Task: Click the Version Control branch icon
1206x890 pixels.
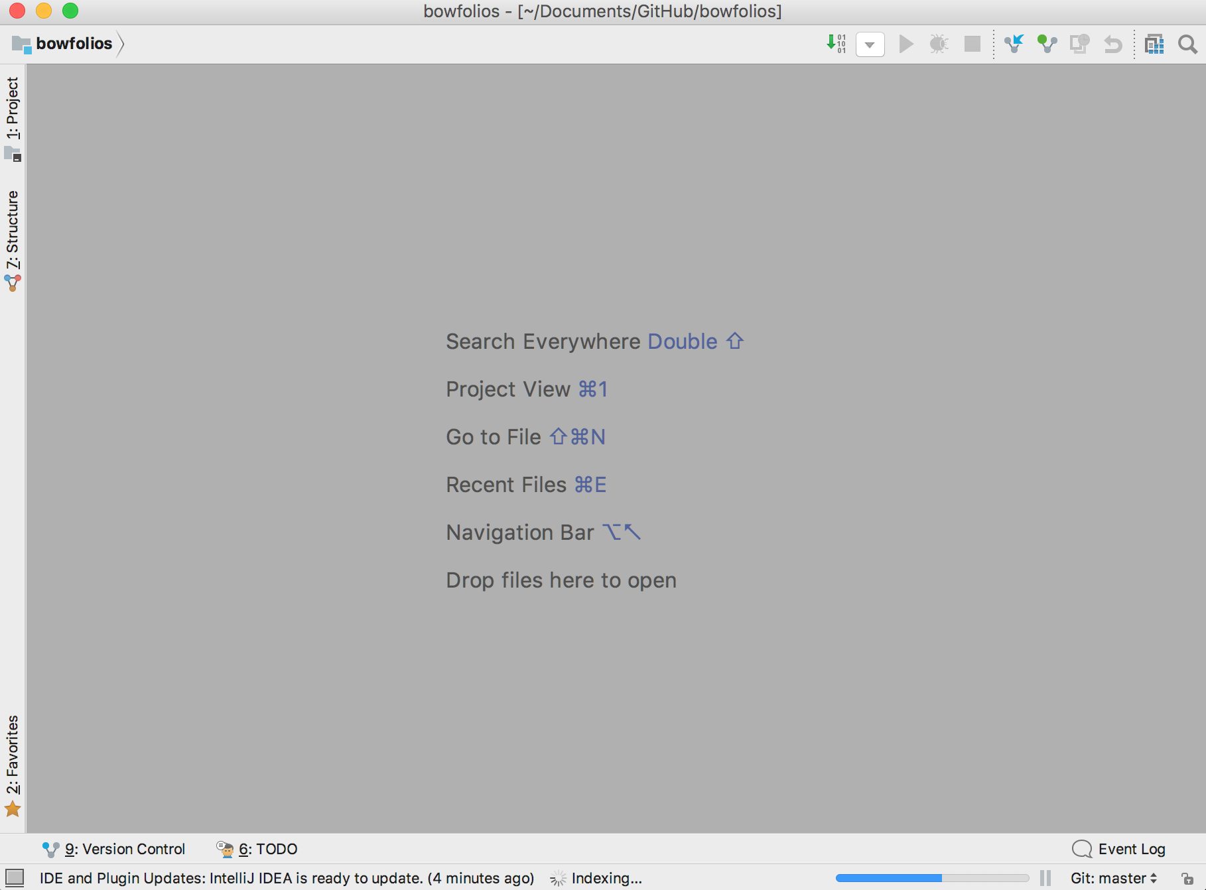Action: pyautogui.click(x=50, y=850)
